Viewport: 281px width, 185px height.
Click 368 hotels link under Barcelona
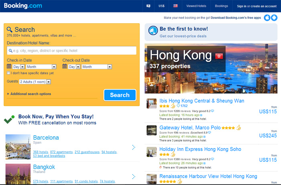pyautogui.click(x=41, y=152)
